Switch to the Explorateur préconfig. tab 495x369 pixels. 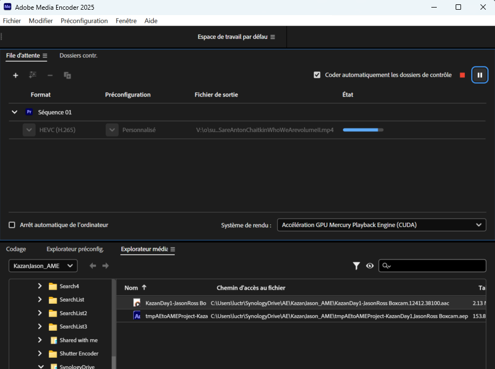click(75, 249)
